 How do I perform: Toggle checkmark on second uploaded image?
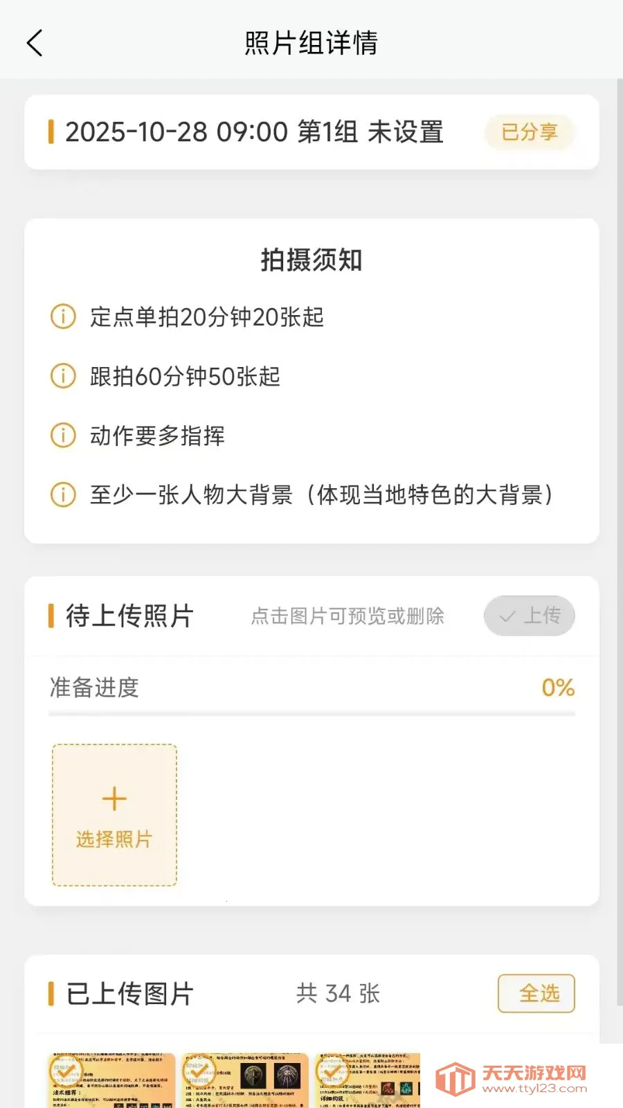click(199, 1071)
